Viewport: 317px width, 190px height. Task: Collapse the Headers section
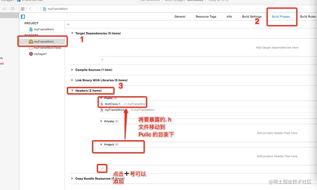pyautogui.click(x=72, y=91)
